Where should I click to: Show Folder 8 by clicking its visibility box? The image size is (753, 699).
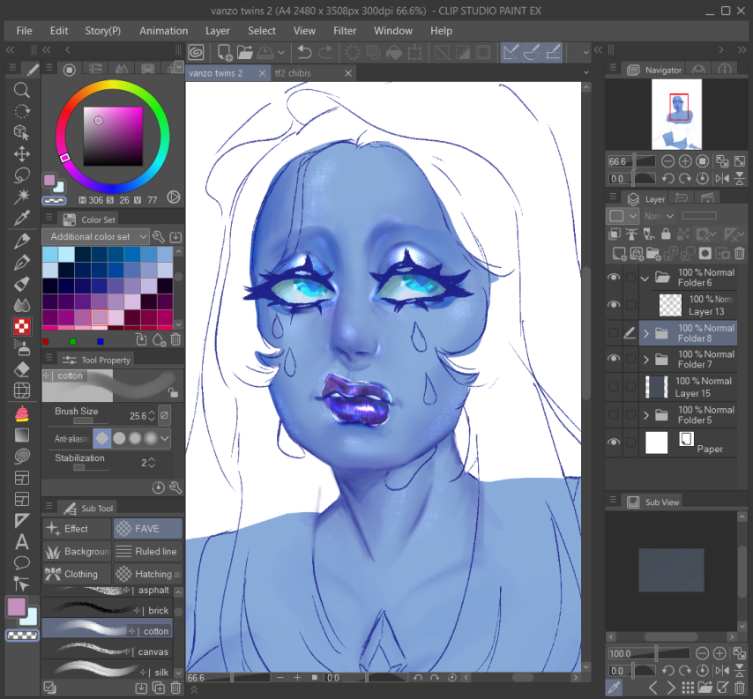pos(614,332)
